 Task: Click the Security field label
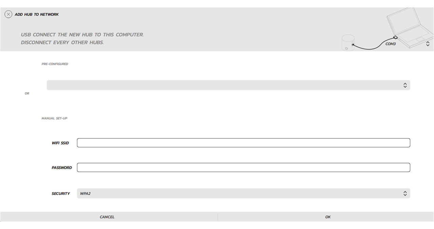coord(61,193)
